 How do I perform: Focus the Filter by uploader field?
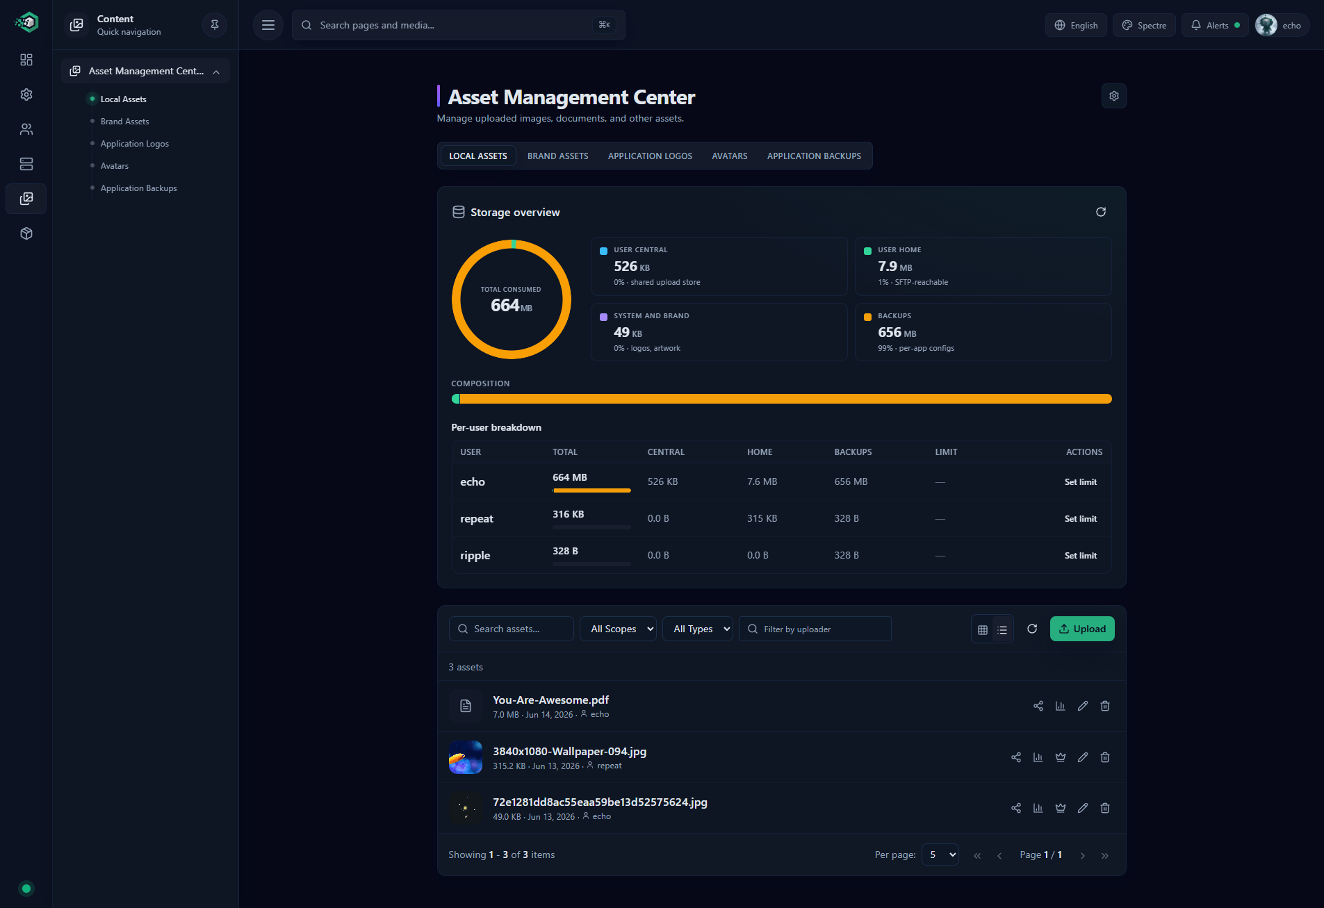815,629
